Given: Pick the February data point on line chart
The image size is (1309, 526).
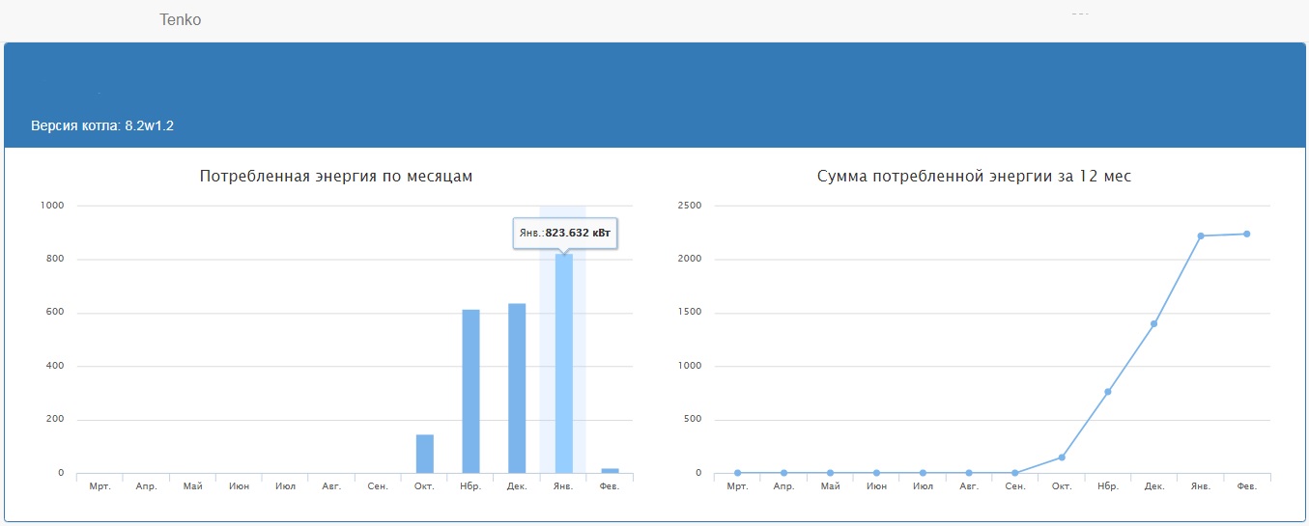Looking at the screenshot, I should click(x=1247, y=234).
